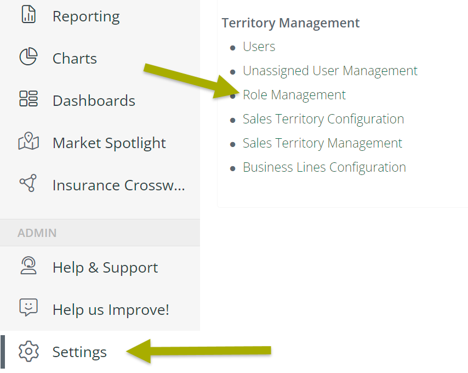Click the Reporting document icon
Viewport: 468px width, 373px height.
click(28, 14)
